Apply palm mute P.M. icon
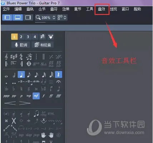153x143 pixels. point(51,114)
